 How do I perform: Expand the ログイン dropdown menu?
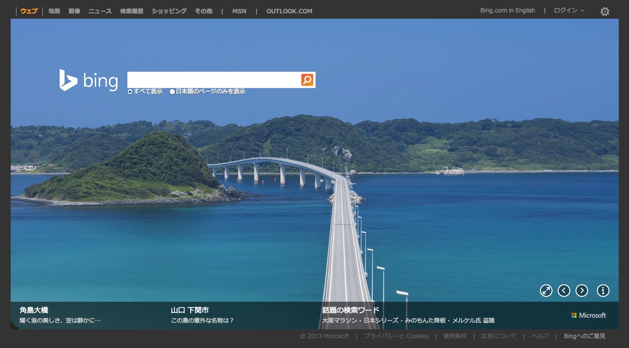[568, 11]
